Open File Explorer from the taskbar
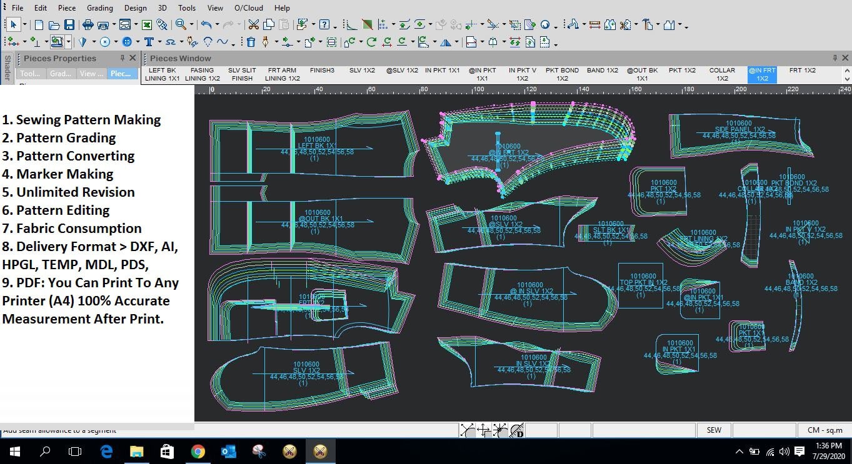 [137, 452]
